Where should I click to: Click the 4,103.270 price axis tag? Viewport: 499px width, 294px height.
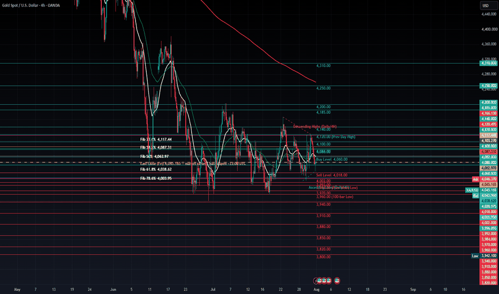[x=488, y=141]
